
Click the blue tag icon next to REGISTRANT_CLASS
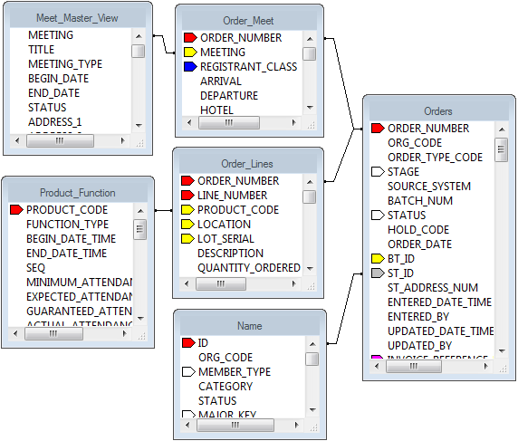(190, 67)
